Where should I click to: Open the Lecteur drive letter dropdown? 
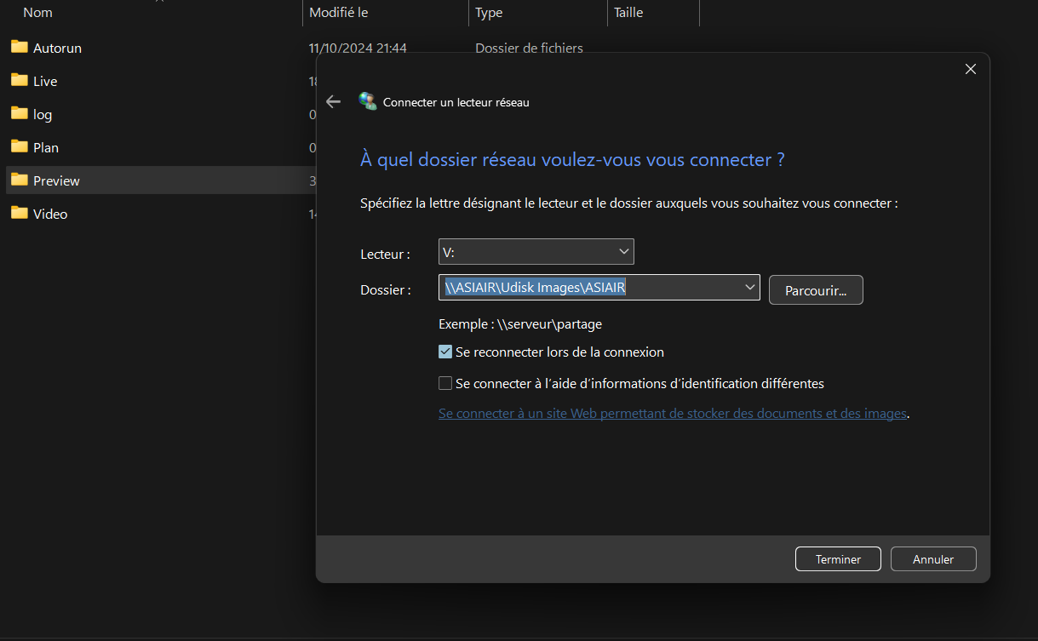(x=536, y=252)
